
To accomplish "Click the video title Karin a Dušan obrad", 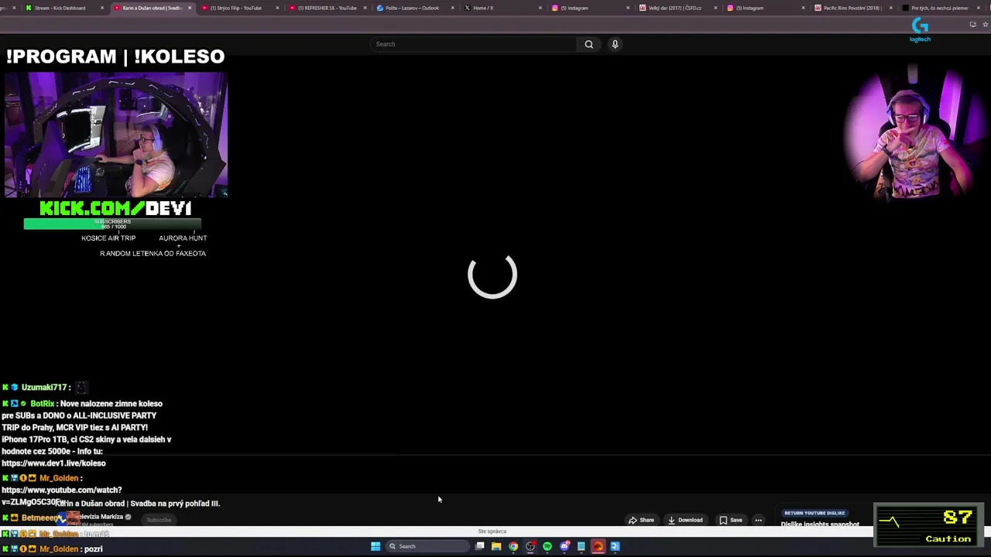I will coord(138,504).
